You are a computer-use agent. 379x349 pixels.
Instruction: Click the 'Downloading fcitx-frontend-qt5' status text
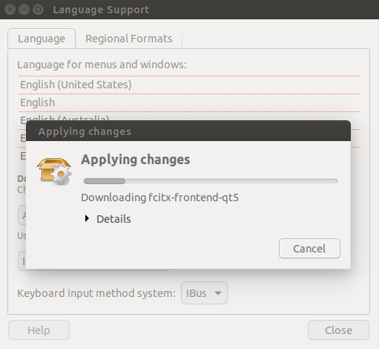(160, 198)
